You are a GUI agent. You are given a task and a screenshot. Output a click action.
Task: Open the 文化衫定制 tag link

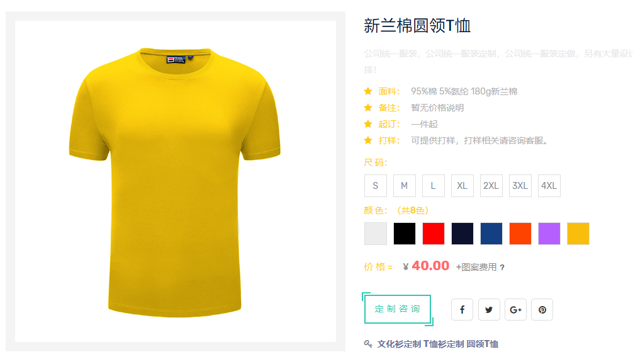(399, 344)
